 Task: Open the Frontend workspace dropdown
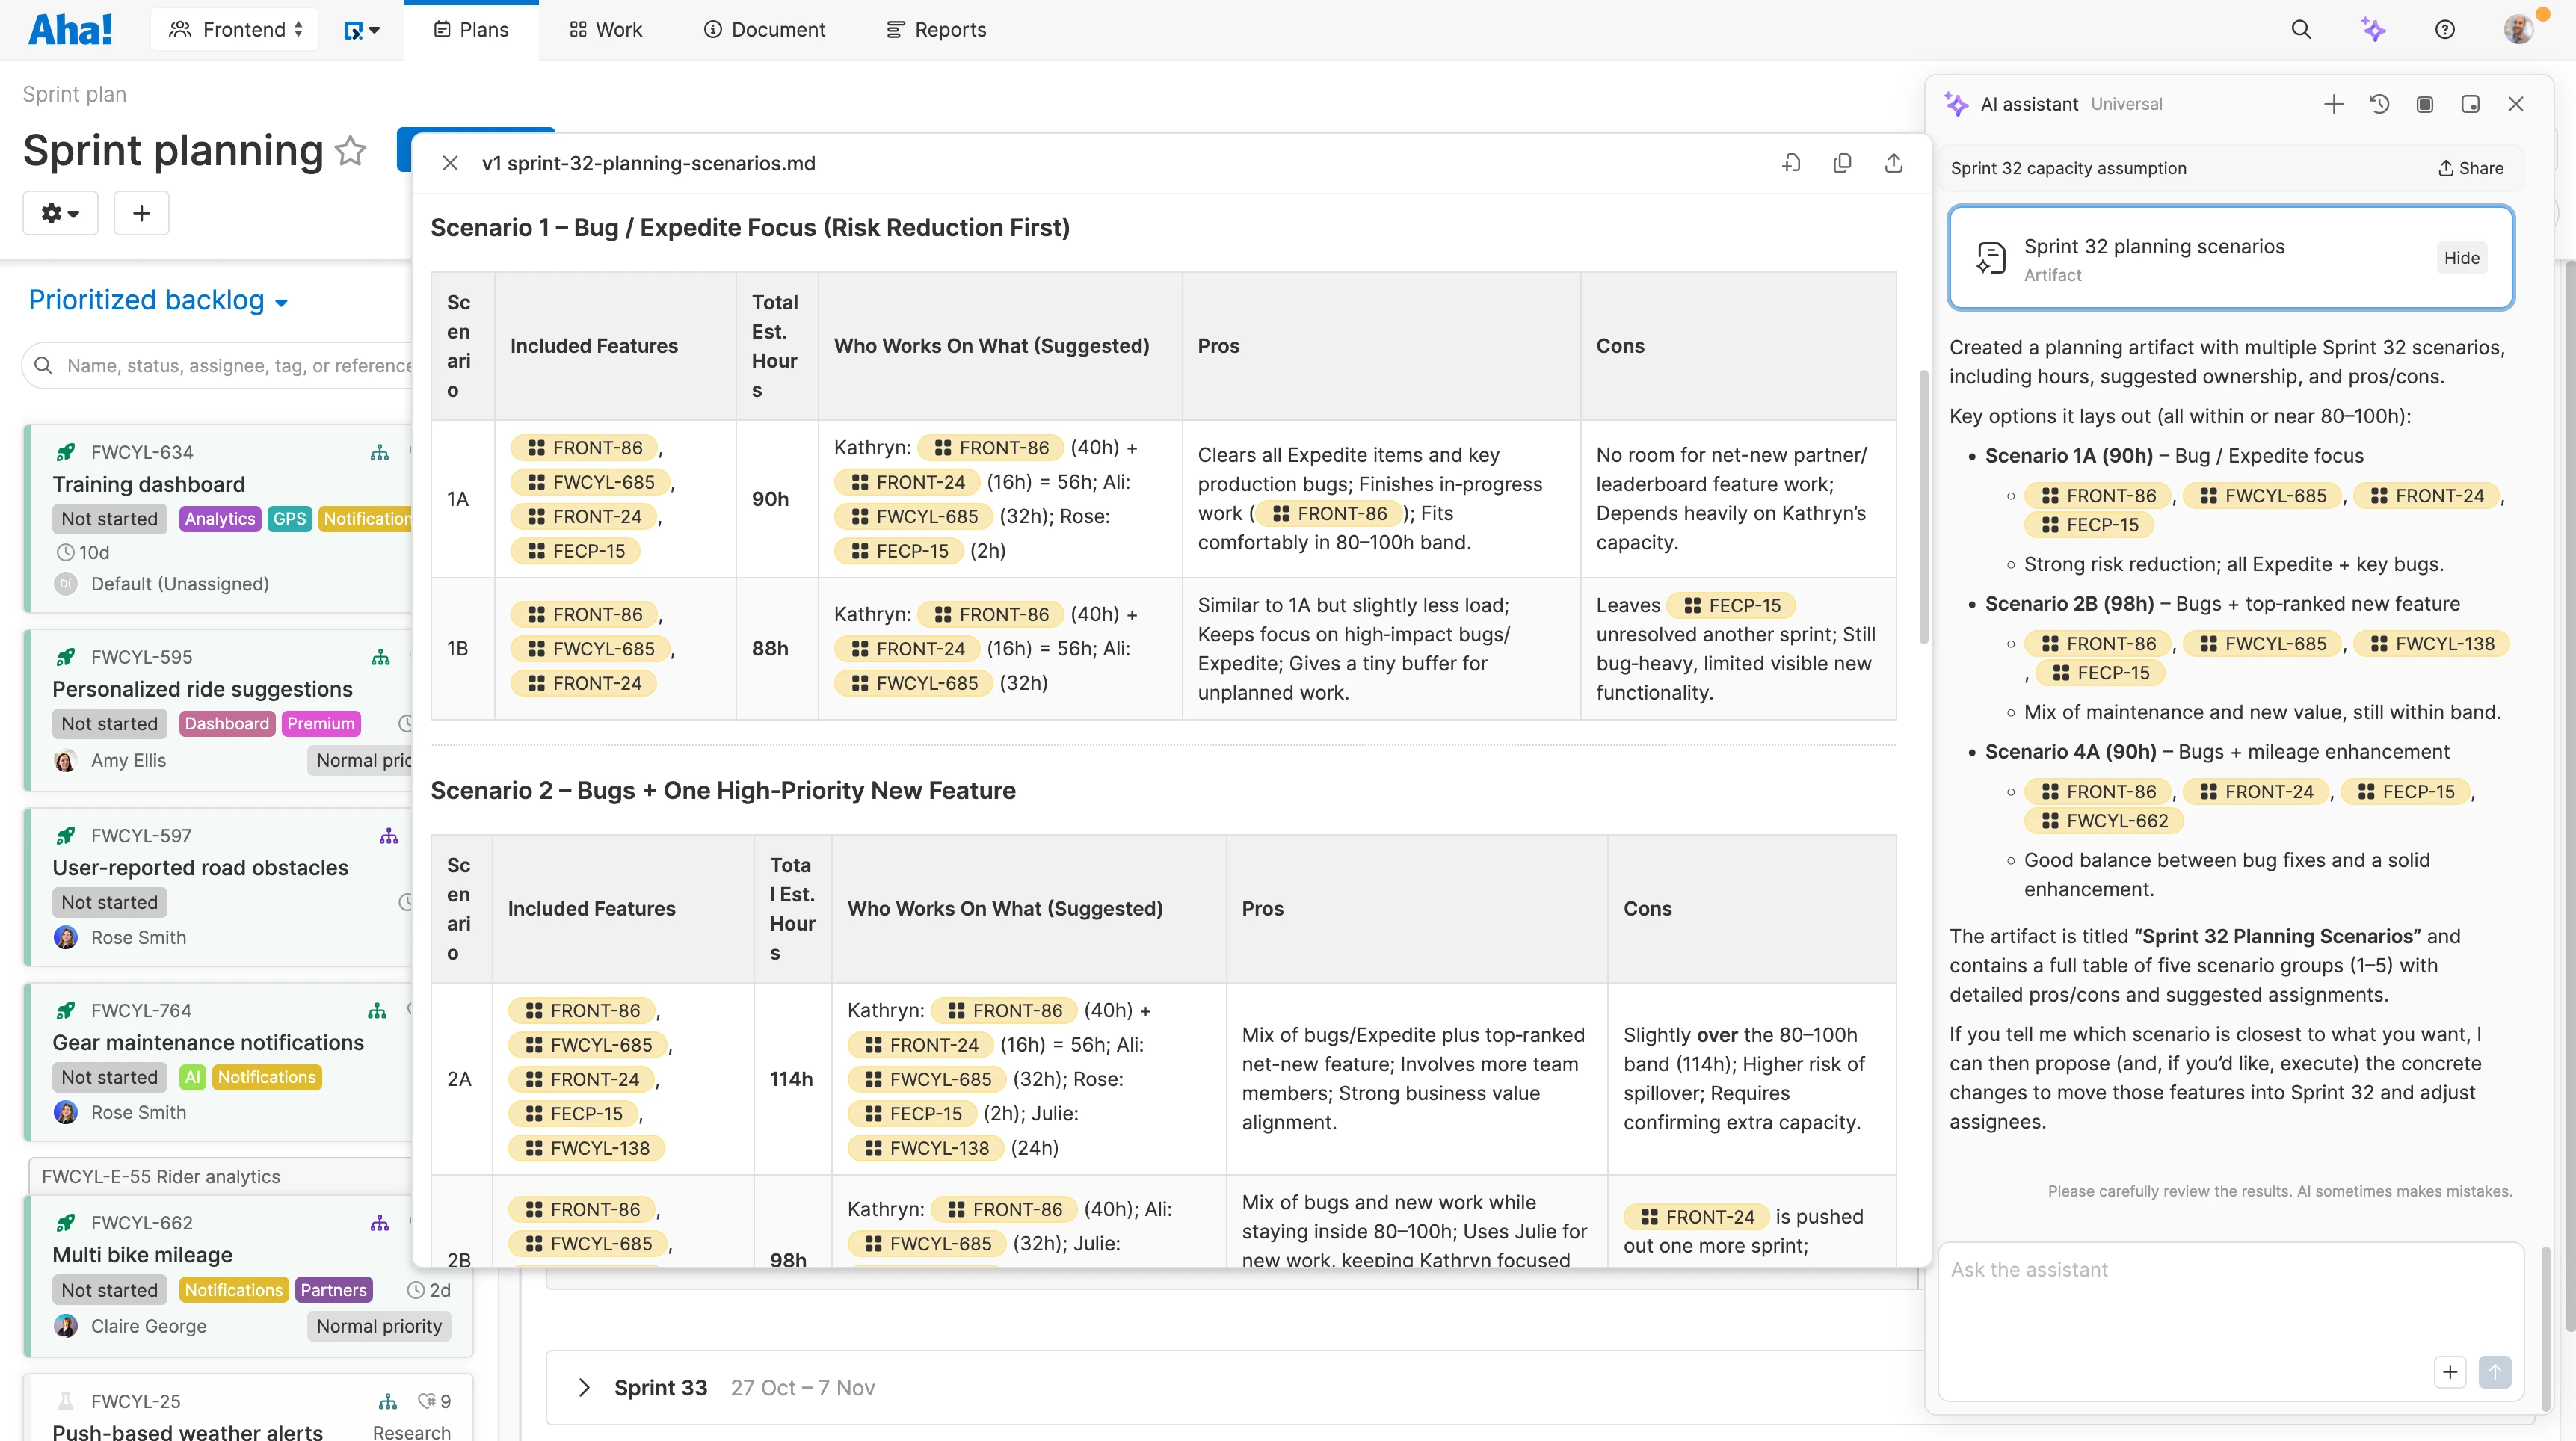235,29
